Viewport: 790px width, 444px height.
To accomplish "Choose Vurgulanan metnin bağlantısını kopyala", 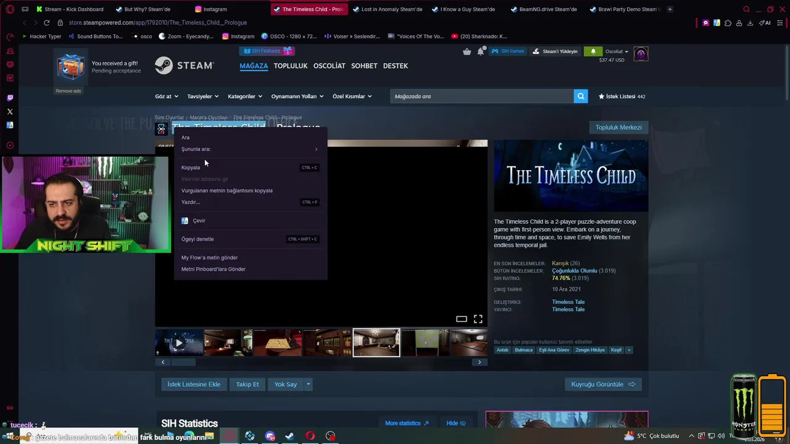I will 249,191.
